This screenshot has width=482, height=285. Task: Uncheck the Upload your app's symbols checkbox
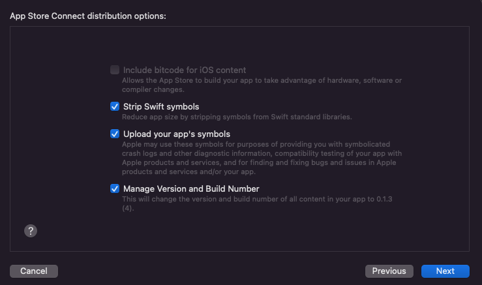click(x=115, y=134)
